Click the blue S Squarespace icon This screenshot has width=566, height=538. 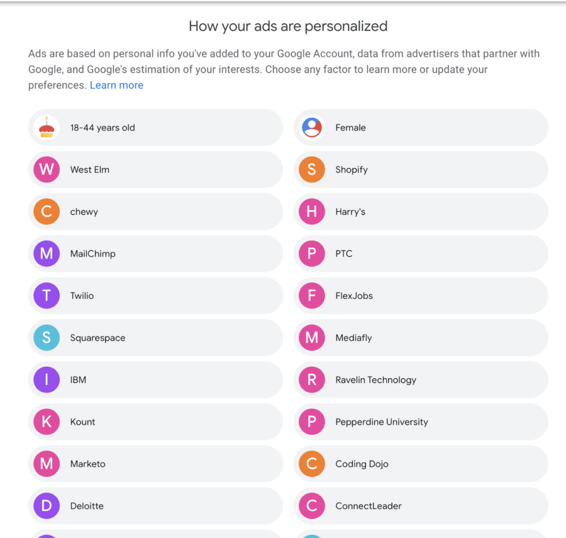[x=47, y=338]
